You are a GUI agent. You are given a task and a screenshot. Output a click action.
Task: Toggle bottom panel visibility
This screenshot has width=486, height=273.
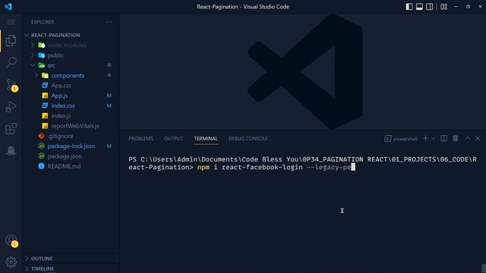click(419, 7)
